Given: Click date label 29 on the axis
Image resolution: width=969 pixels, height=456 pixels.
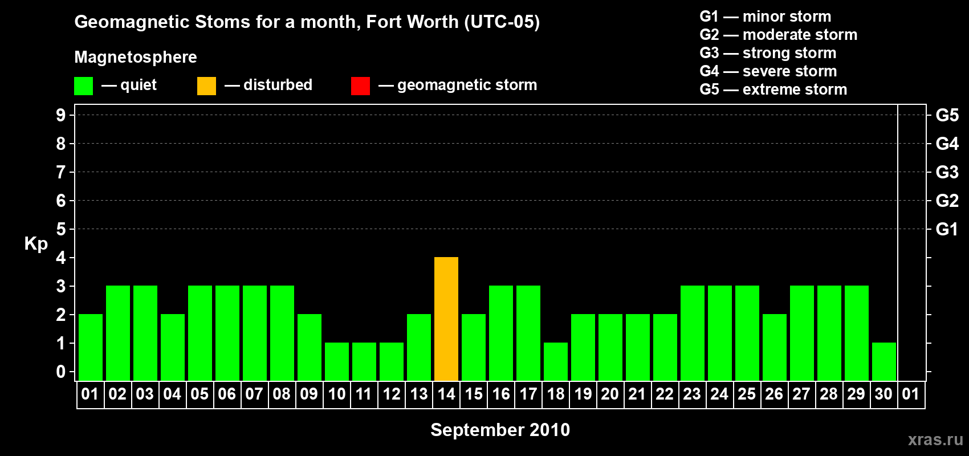Looking at the screenshot, I should 856,394.
